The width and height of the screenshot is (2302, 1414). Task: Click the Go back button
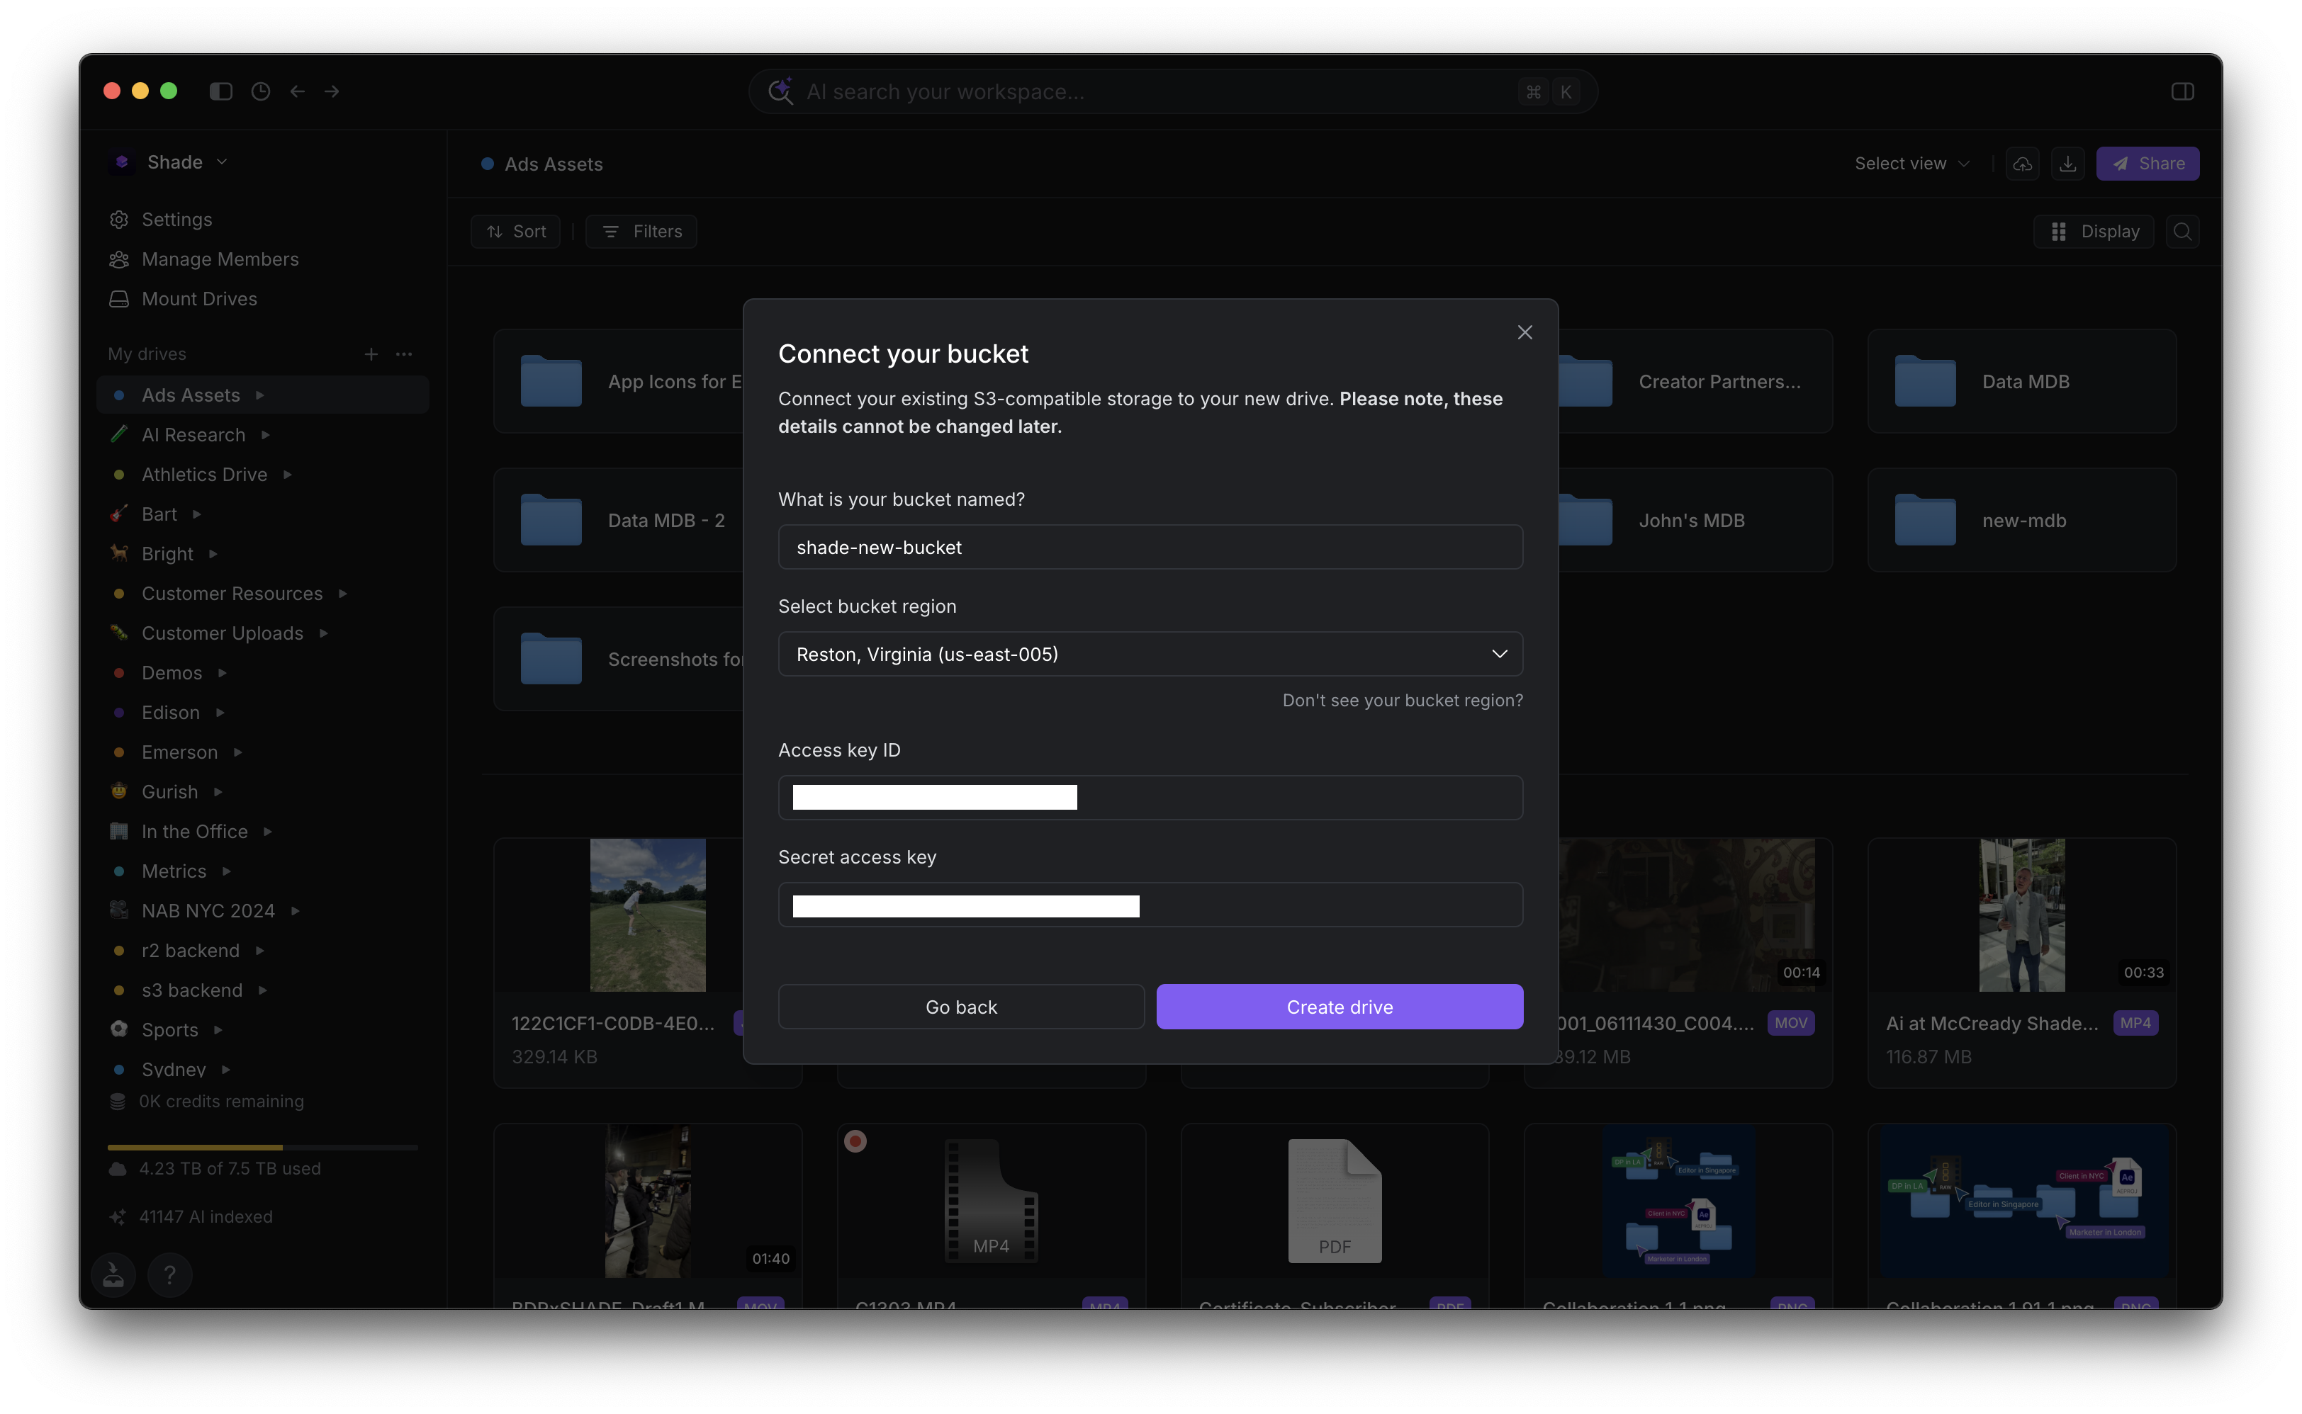click(960, 1006)
